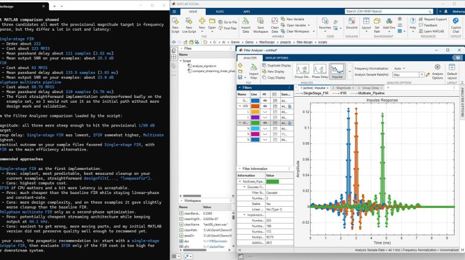
Task: Click green line color swatch of Multirate
Action: click(255, 123)
